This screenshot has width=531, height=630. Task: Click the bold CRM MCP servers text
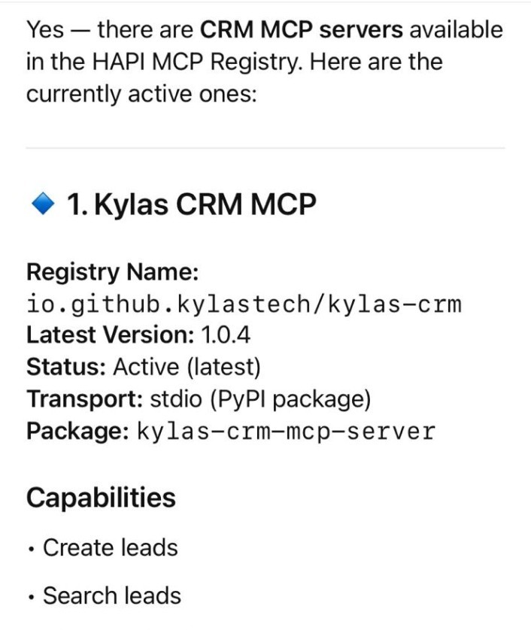point(301,30)
